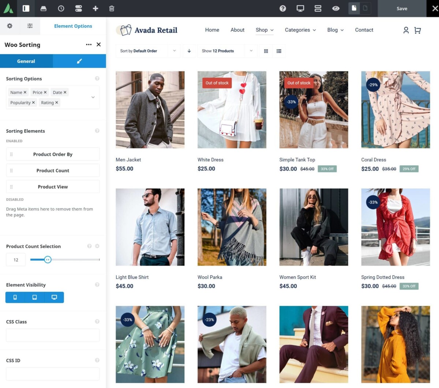The image size is (439, 388).
Task: Disable desktop visibility in Element Visibility
Action: (x=54, y=297)
